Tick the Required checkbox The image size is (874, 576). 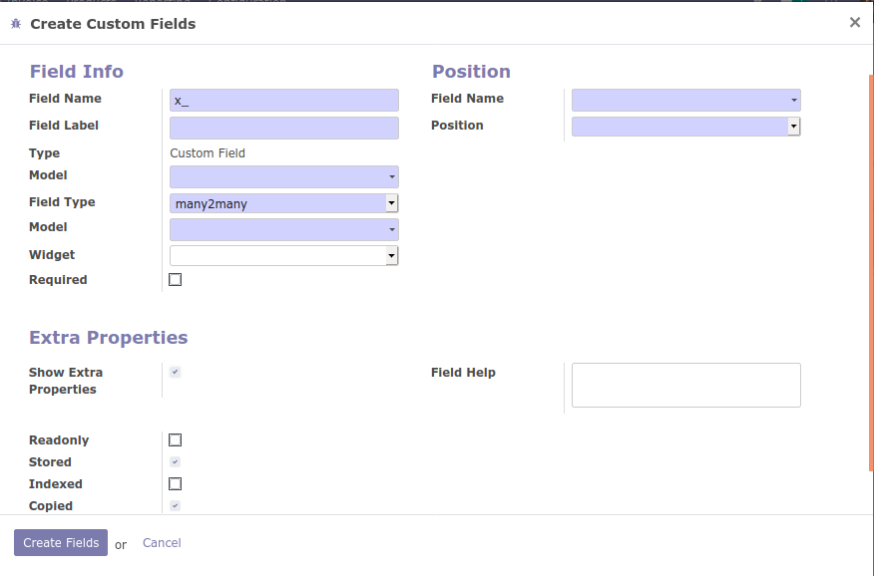[x=176, y=280]
